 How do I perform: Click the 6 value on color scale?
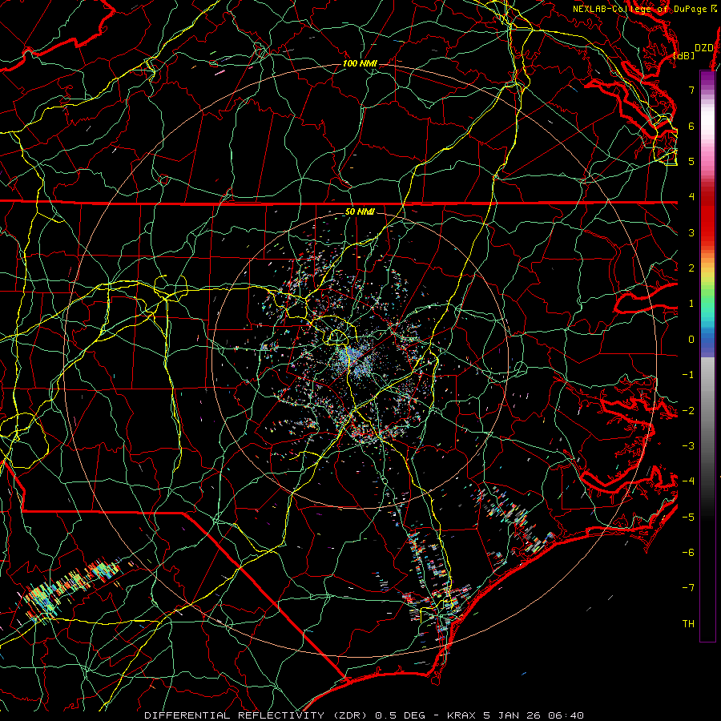click(x=691, y=126)
